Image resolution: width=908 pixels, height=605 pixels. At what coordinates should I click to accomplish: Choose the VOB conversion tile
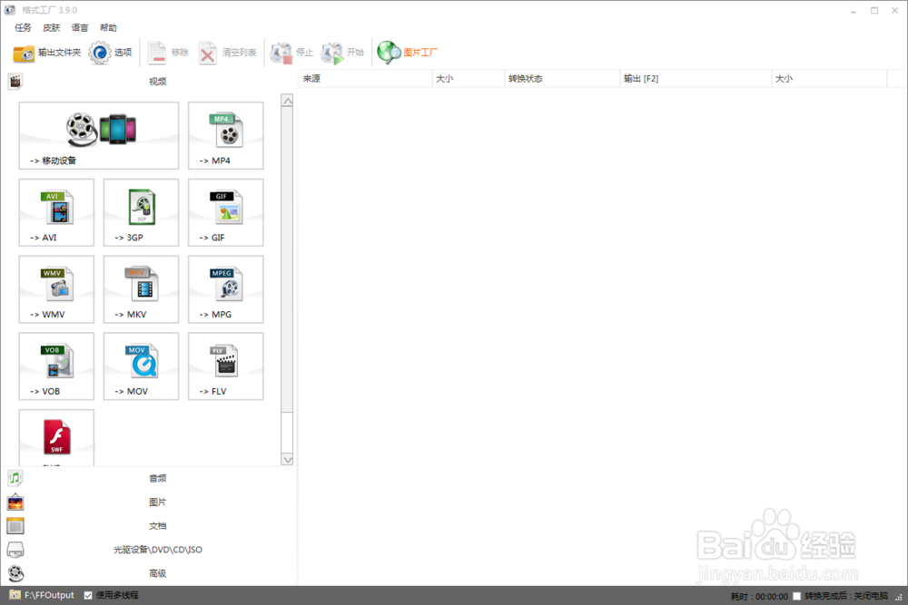coord(56,366)
